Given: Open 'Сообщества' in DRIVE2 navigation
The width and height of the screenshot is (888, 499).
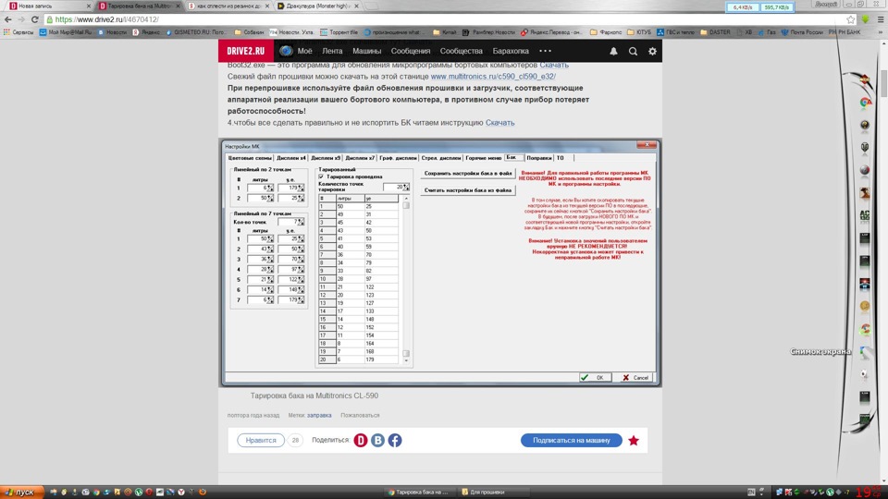Looking at the screenshot, I should point(461,51).
